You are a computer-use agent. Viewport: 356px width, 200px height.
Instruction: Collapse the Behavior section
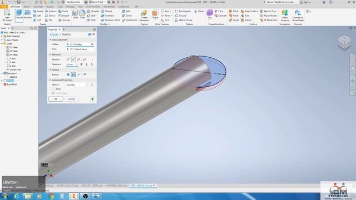(50, 54)
